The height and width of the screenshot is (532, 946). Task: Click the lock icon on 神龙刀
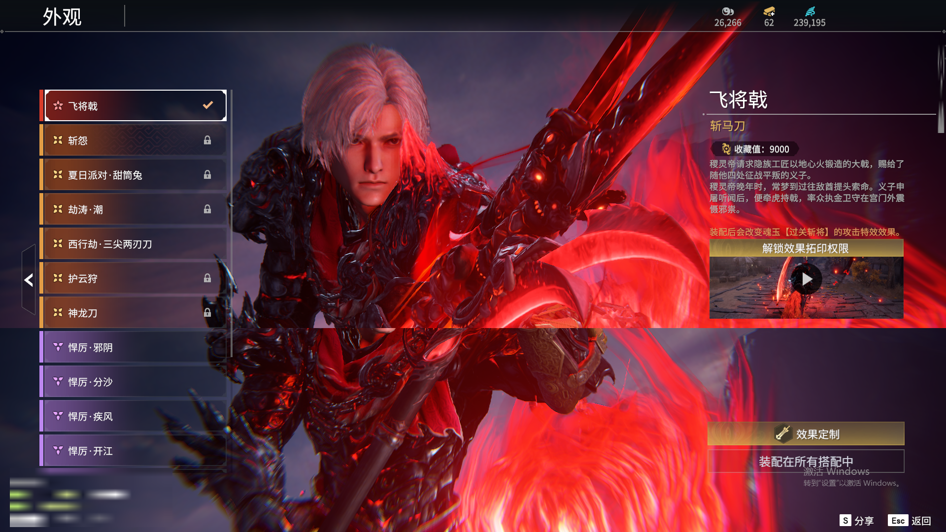coord(207,313)
